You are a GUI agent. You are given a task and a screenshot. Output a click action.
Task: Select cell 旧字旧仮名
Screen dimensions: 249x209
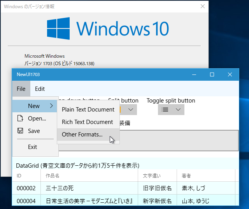point(157,188)
